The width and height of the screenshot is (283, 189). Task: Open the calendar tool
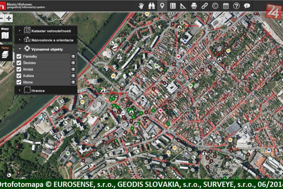(x=226, y=5)
